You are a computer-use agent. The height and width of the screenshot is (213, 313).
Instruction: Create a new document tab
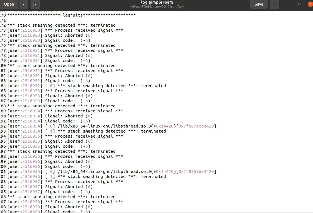pos(35,4)
